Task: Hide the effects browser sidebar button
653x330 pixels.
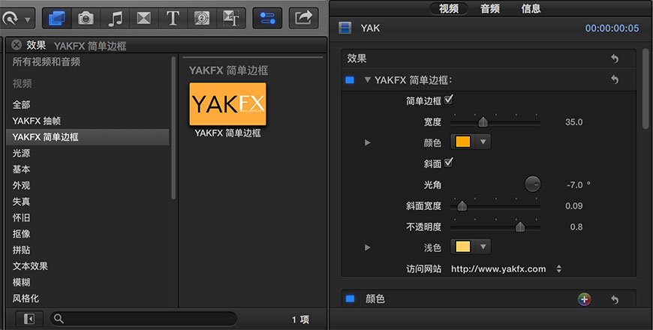Action: (29, 319)
